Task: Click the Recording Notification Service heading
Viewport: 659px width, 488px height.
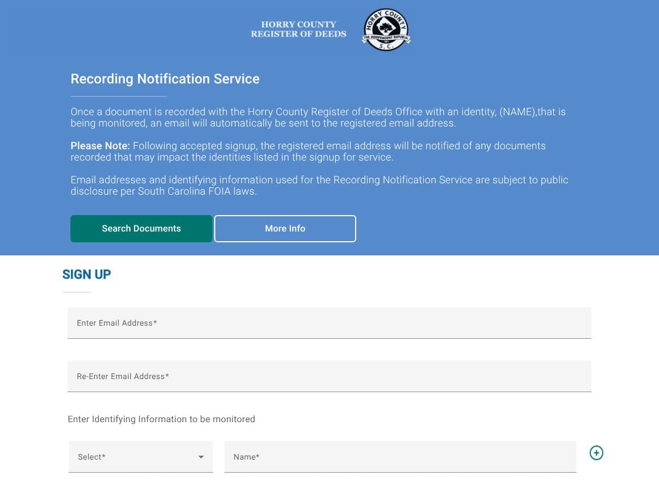Action: click(x=165, y=78)
